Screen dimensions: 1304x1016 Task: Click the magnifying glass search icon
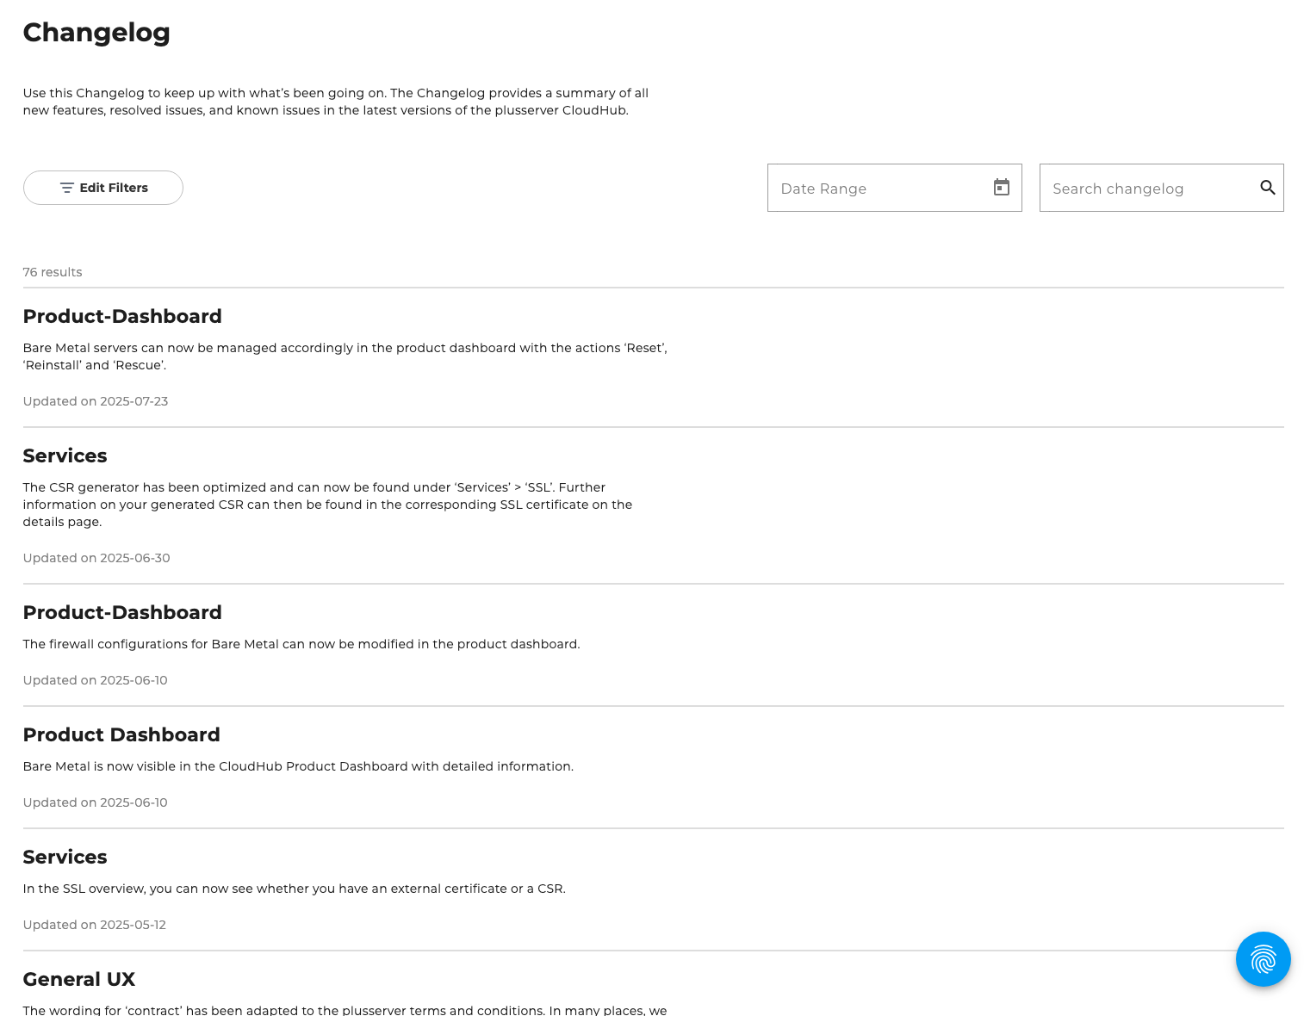[1267, 187]
